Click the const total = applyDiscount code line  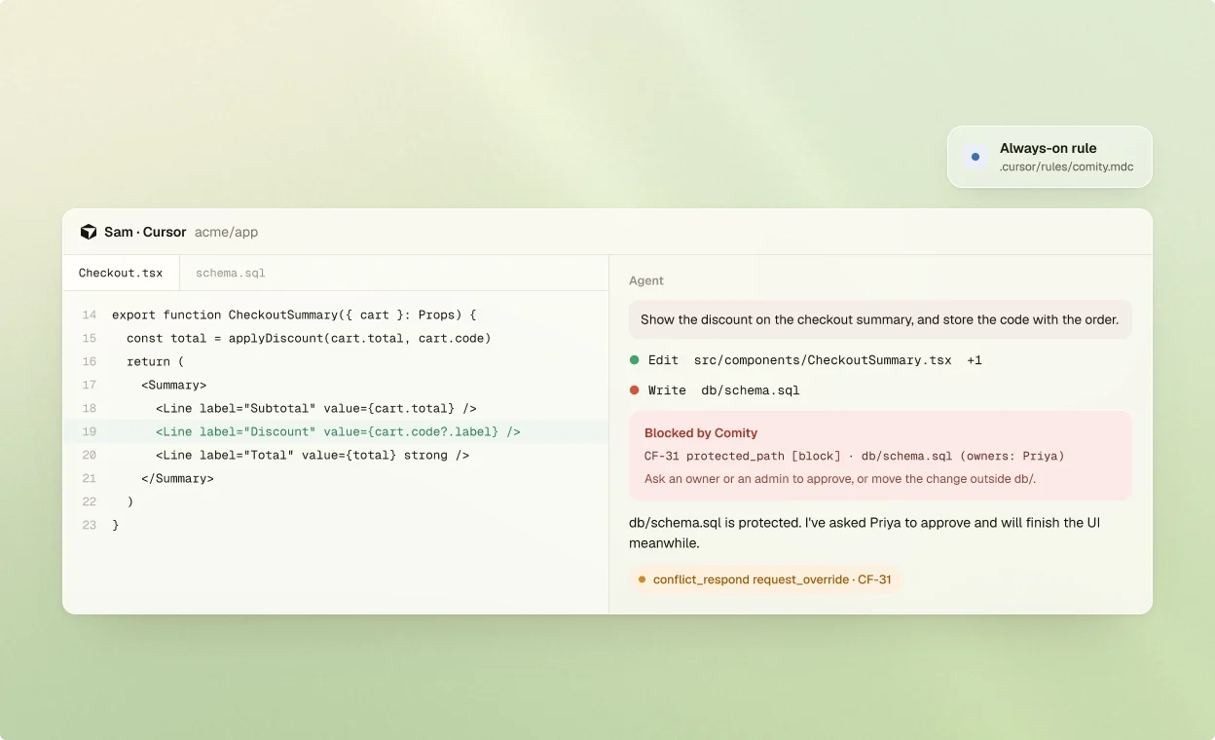[x=309, y=338]
